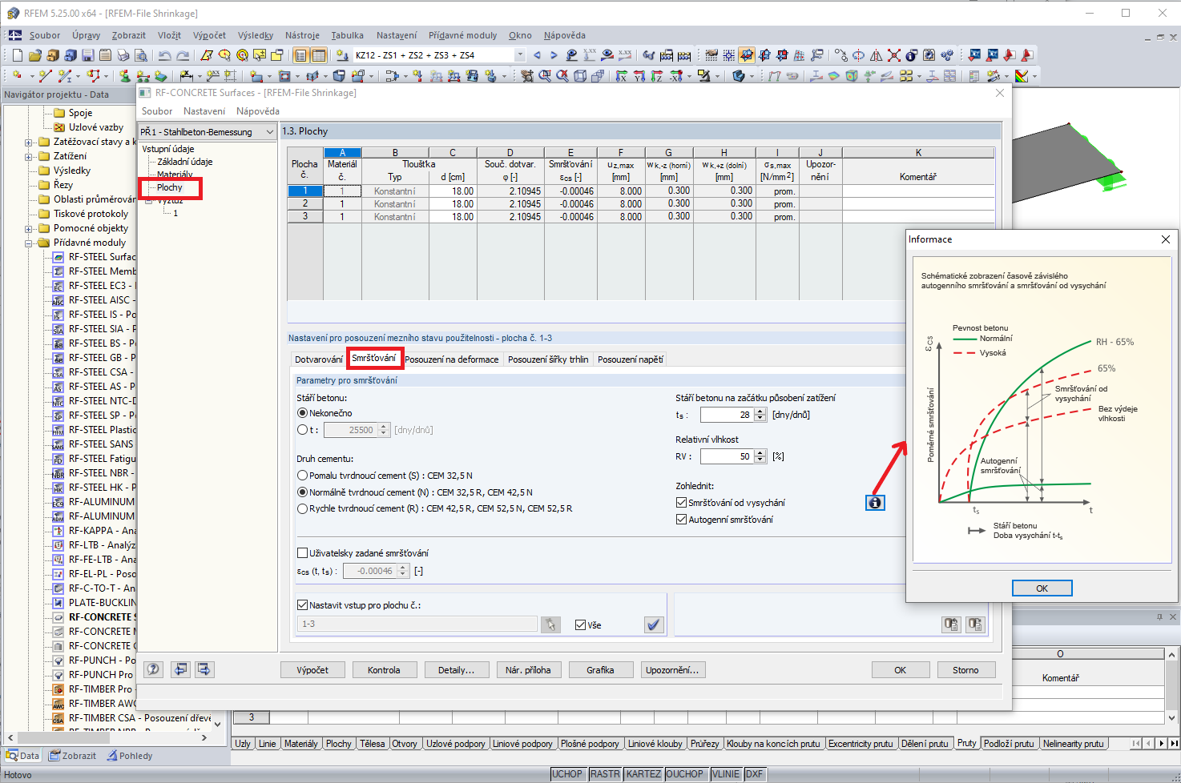Viewport: 1181px width, 783px height.
Task: Click the Redo arrow icon
Action: [x=183, y=55]
